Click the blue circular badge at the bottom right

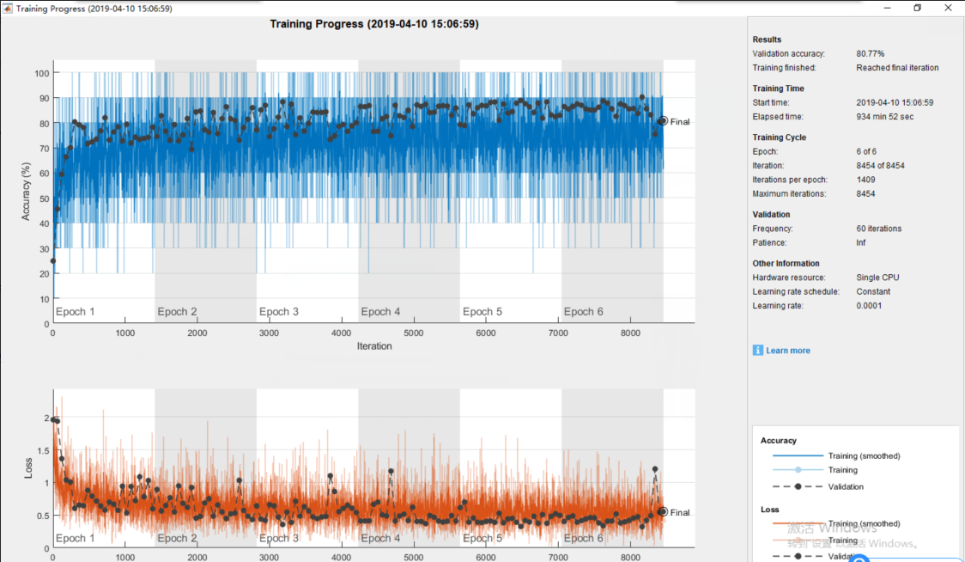point(859,558)
